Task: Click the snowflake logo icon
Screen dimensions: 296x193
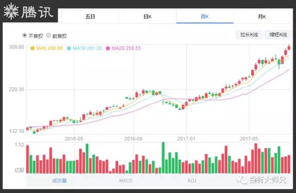Action: click(x=11, y=11)
